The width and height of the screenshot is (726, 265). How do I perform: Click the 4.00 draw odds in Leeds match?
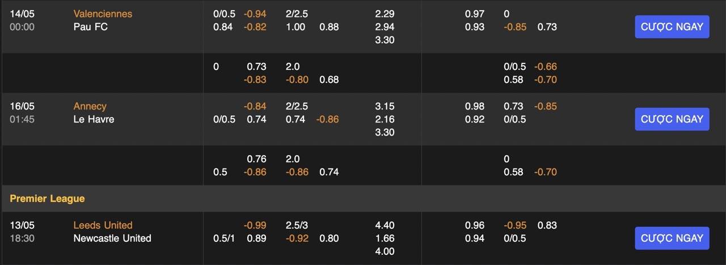[x=385, y=251]
